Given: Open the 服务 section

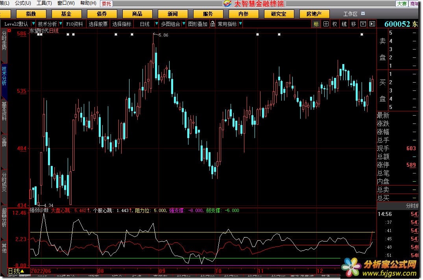Looking at the screenshot, I should point(208,14).
